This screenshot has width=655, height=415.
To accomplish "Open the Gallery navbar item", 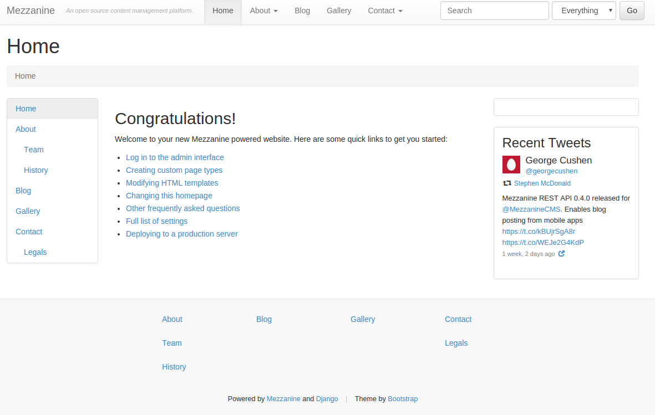I will click(x=339, y=11).
